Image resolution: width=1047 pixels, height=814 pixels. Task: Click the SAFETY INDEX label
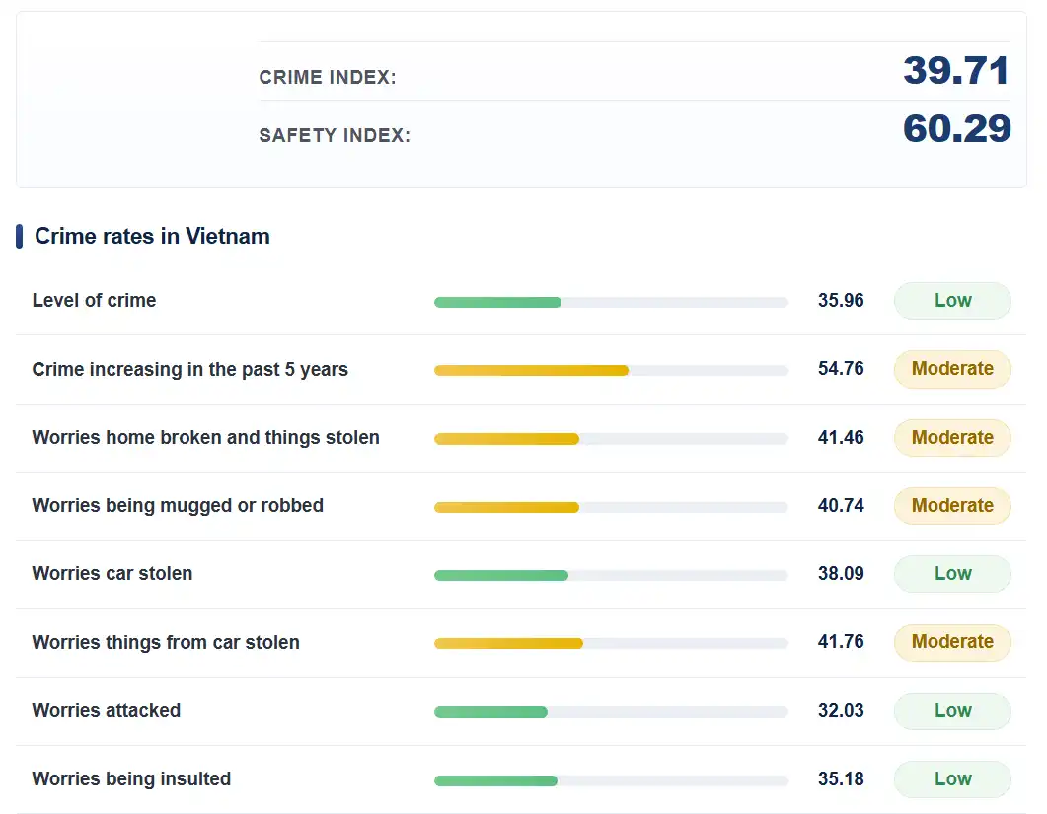click(x=335, y=135)
